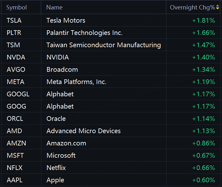Click the NVIDIA name cell

[x=57, y=57]
